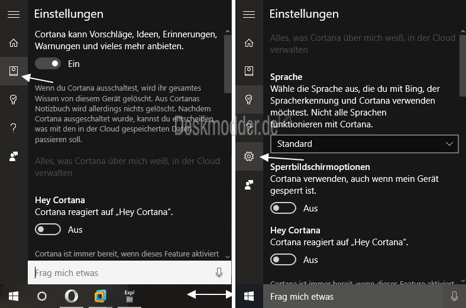466x308 pixels.
Task: Click scrollbar down arrow in left panel
Action: 228,256
